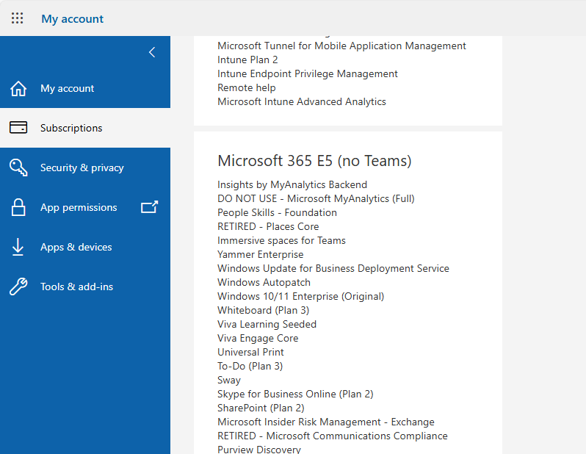This screenshot has width=586, height=454.
Task: Click the lock icon beside App permissions
Action: [18, 207]
